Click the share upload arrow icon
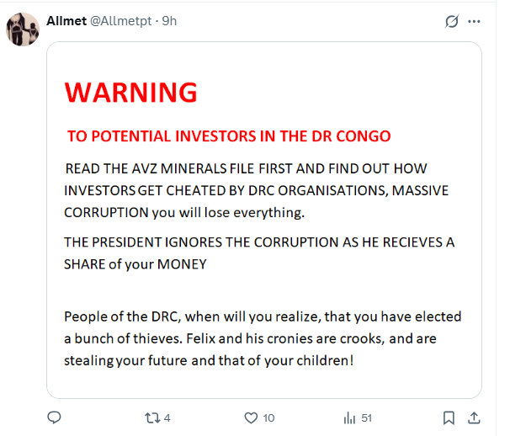The image size is (510, 436). pos(473,417)
